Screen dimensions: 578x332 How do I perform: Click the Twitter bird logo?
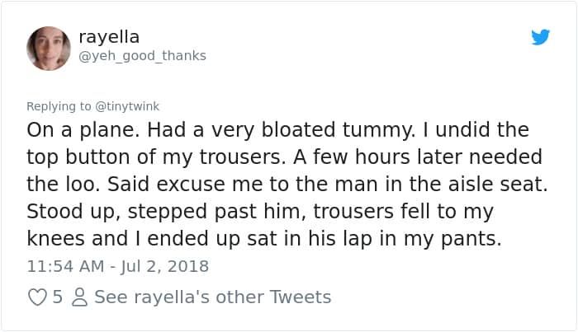(540, 37)
